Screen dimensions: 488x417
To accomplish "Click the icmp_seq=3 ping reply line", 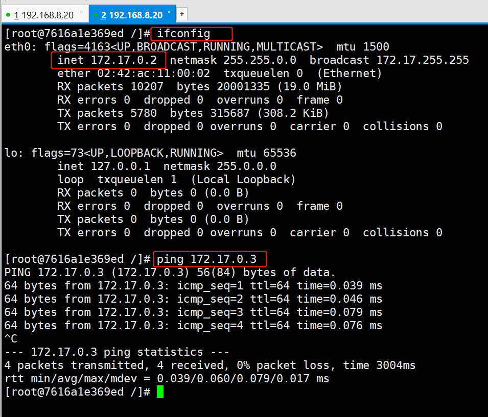I will (193, 312).
